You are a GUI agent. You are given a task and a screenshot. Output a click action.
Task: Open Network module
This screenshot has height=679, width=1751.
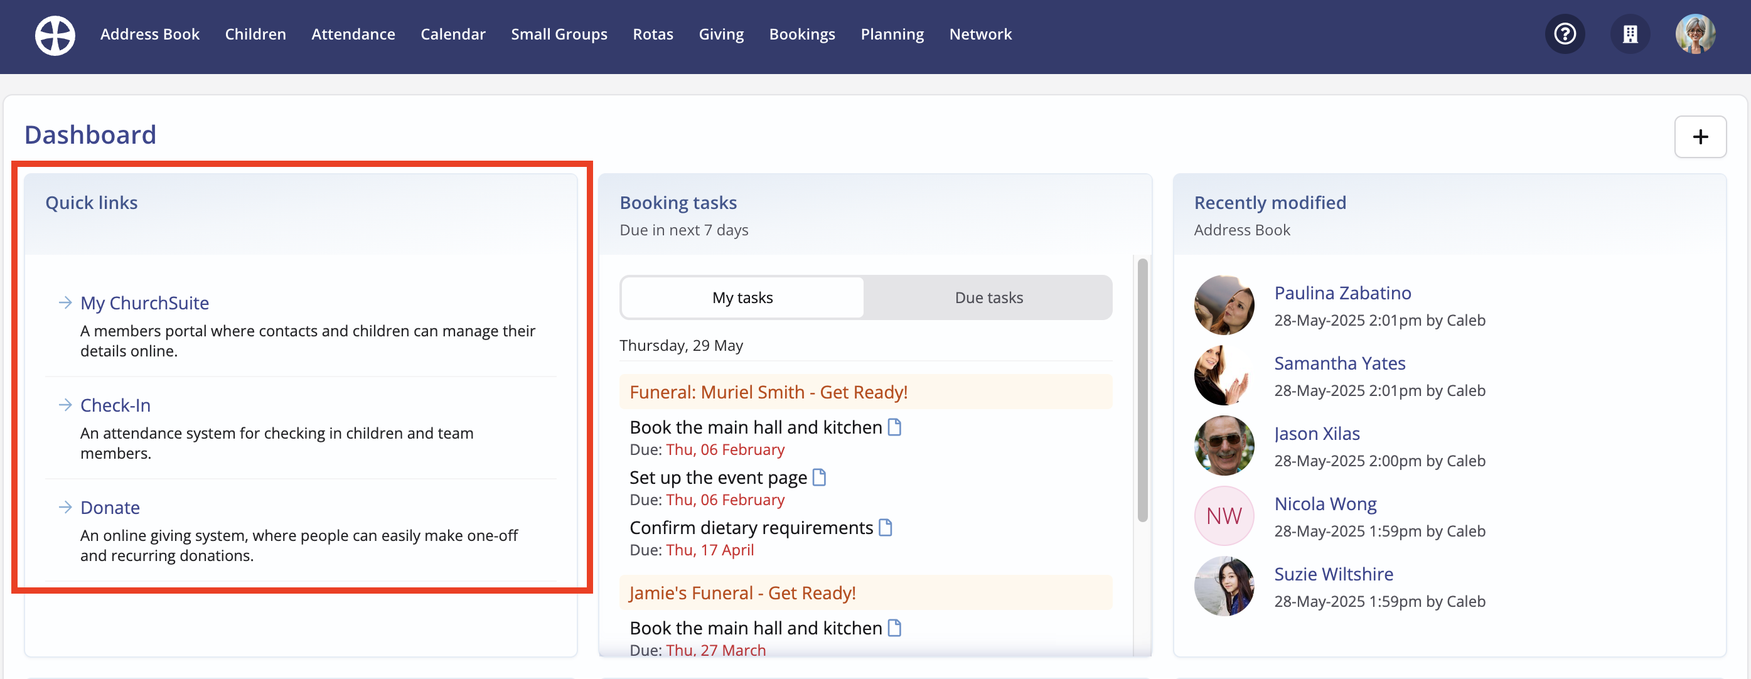click(980, 34)
